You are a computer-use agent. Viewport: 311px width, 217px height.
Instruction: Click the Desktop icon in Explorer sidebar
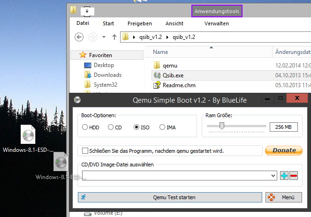tap(88, 65)
